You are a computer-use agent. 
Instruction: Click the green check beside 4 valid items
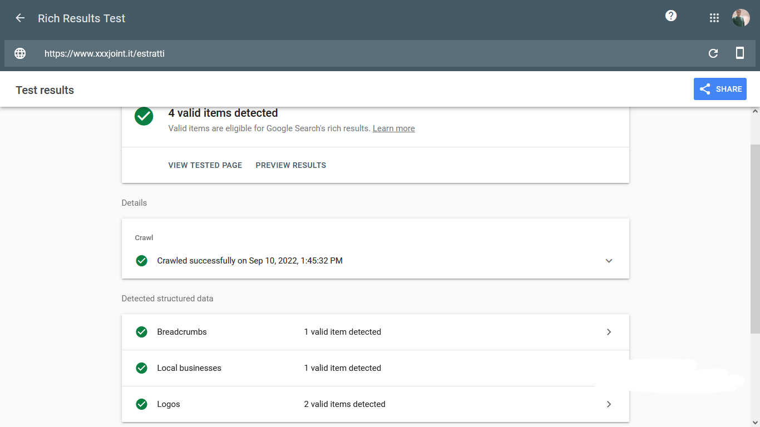pyautogui.click(x=144, y=116)
